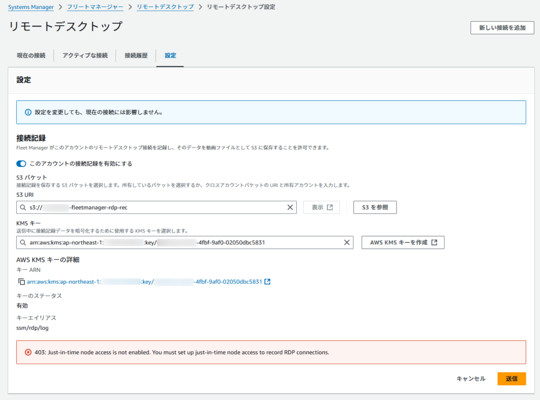Click the info icon in blue notice banner
Image resolution: width=540 pixels, height=400 pixels.
click(28, 112)
